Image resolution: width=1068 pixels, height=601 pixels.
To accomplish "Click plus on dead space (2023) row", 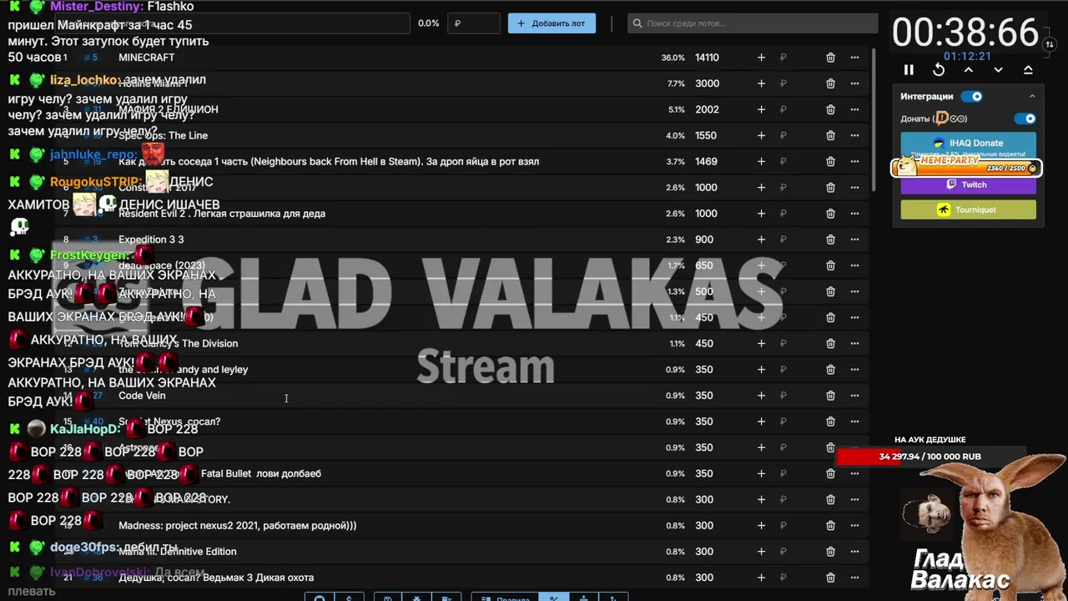I will 761,265.
